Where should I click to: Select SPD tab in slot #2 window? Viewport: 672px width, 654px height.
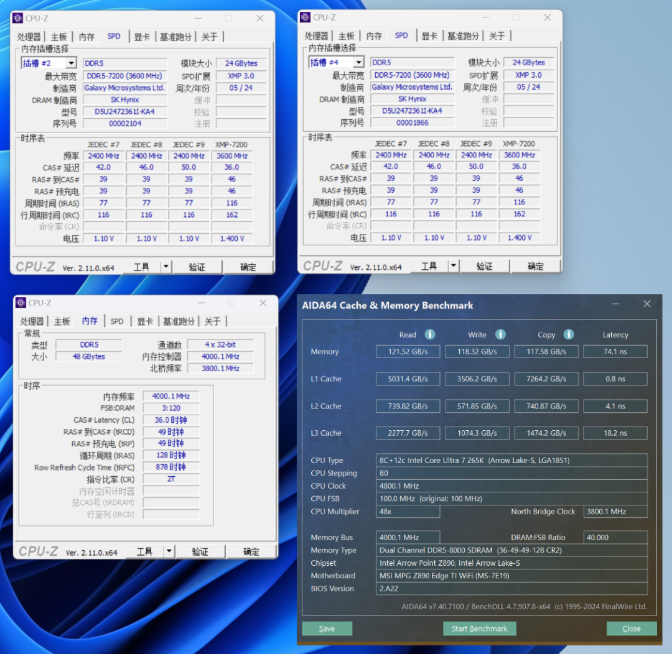click(114, 37)
